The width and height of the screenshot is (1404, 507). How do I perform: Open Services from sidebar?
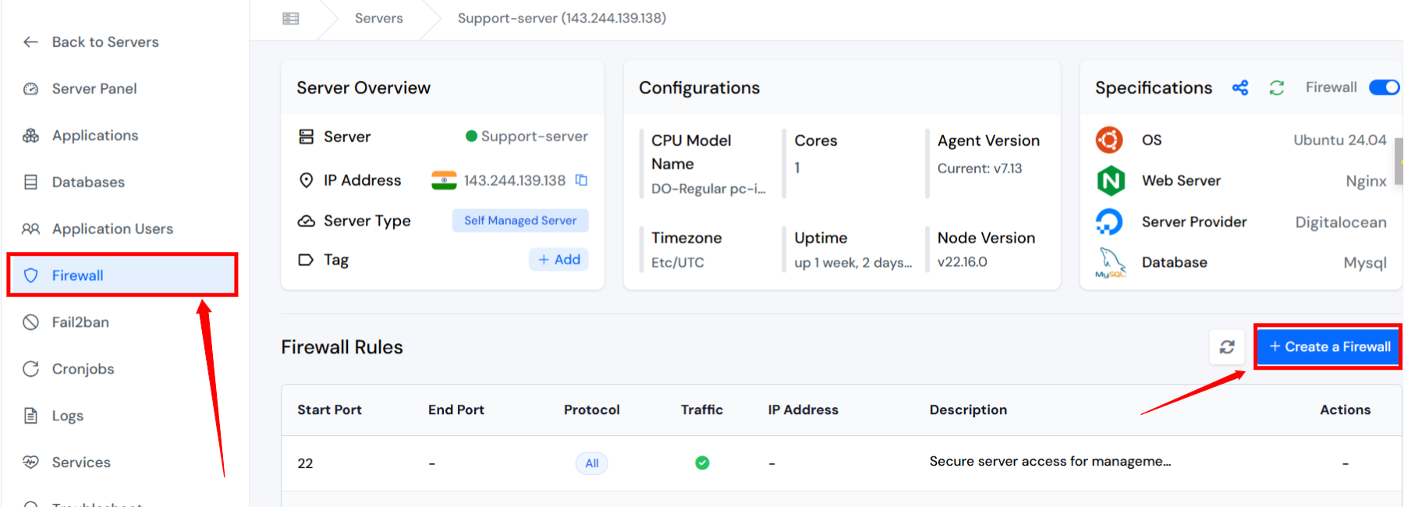(x=81, y=463)
